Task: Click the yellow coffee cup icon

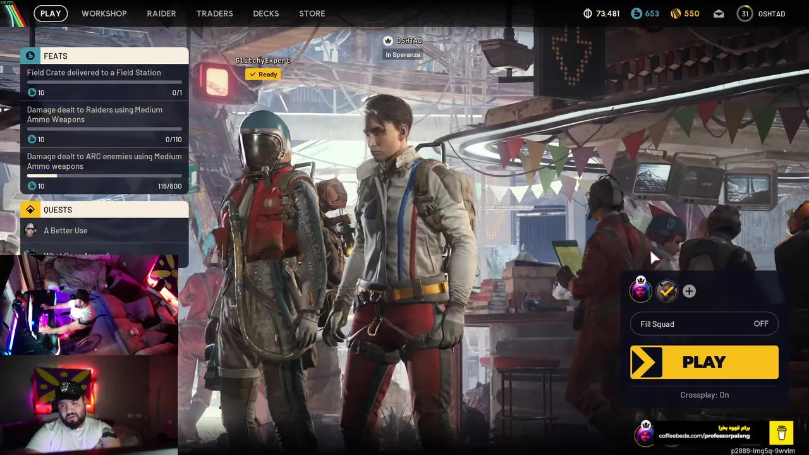Action: [782, 433]
